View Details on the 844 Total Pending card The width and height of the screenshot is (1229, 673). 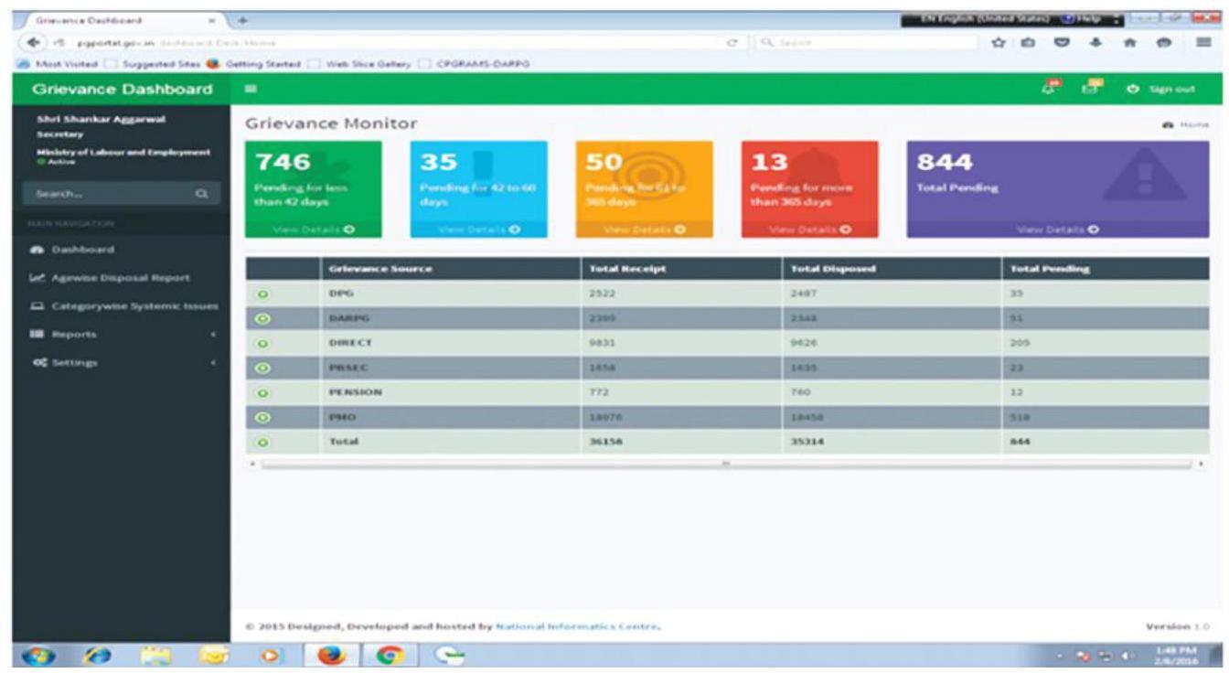point(1060,229)
